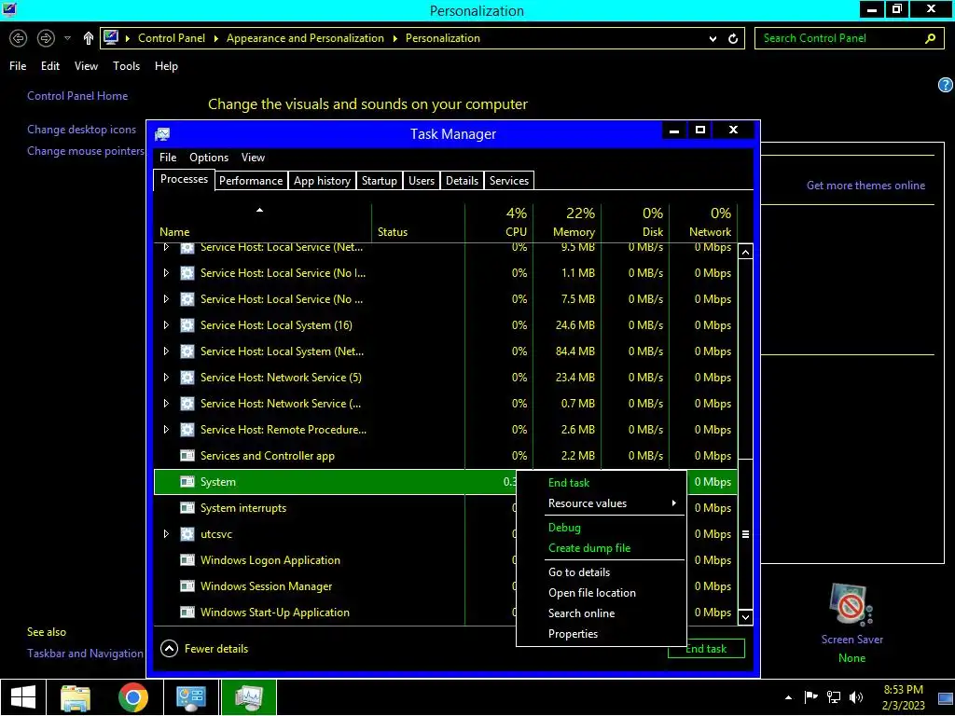Screen dimensions: 955x716
Task: Click Service Host: Network Service (5) icon
Action: coord(187,378)
